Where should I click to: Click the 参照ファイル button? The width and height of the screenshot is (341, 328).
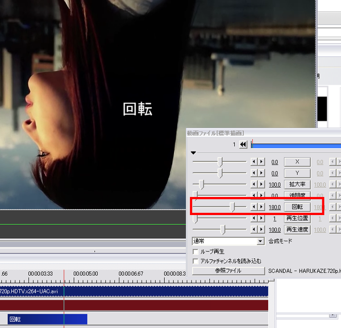[x=228, y=271]
